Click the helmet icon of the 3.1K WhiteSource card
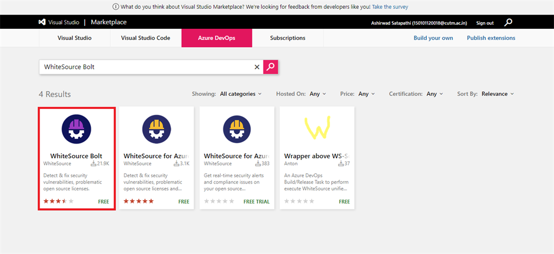Image resolution: width=554 pixels, height=254 pixels. [x=156, y=129]
